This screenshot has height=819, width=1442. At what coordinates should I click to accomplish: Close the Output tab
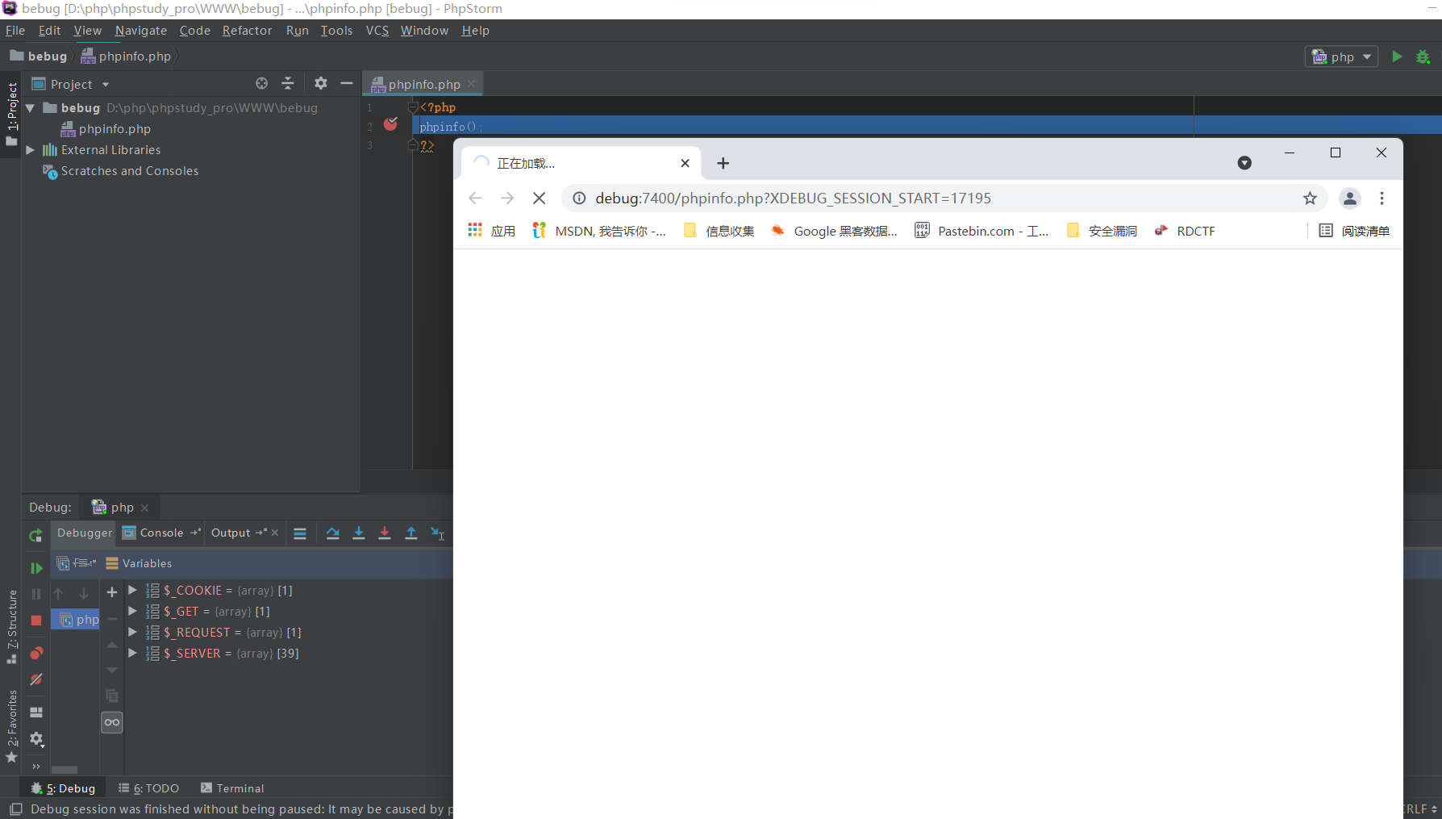275,533
